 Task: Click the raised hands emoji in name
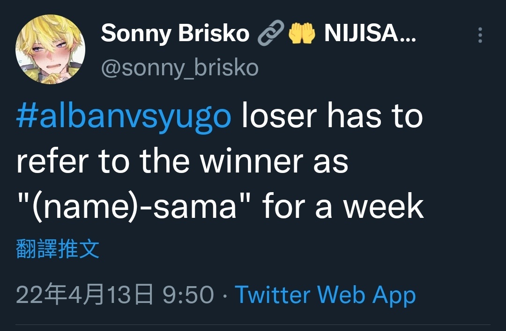[302, 33]
